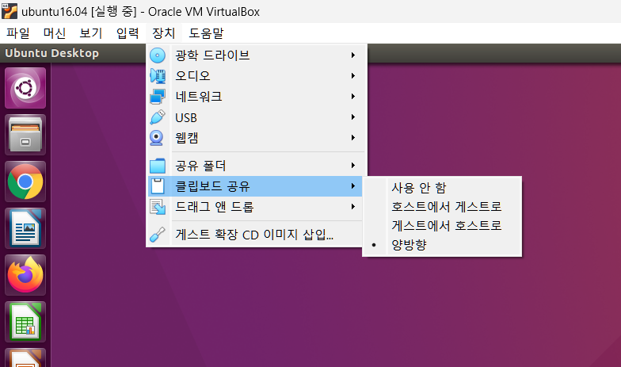The width and height of the screenshot is (621, 367).
Task: Open the 입력 menu
Action: (127, 33)
